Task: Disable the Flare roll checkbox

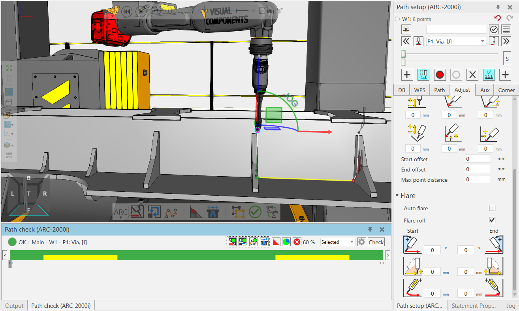Action: (492, 220)
